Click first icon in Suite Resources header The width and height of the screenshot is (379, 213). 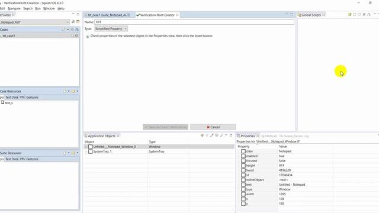65,153
